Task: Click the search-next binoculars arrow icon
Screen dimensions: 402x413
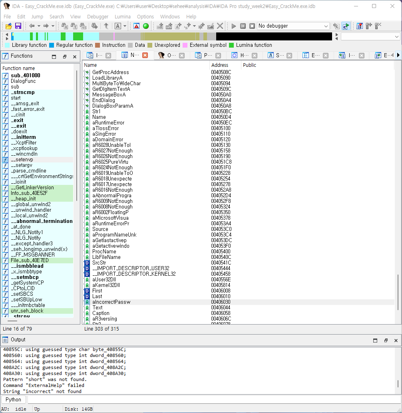Action: point(94,26)
